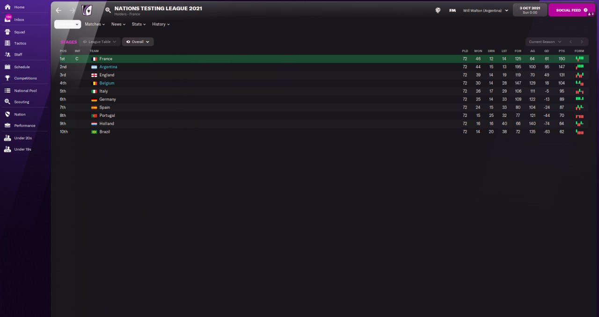Open the Overall view dropdown
The image size is (599, 317).
(138, 42)
